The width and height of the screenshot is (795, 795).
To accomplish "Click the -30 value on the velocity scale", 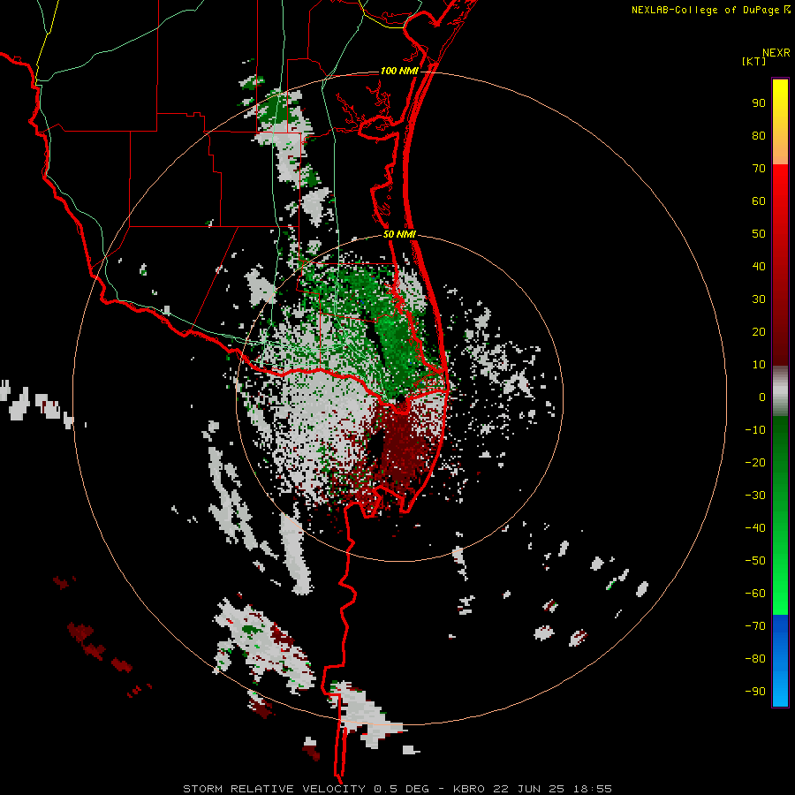I will (x=755, y=496).
